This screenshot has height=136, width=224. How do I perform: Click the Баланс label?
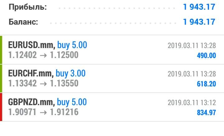point(23,22)
